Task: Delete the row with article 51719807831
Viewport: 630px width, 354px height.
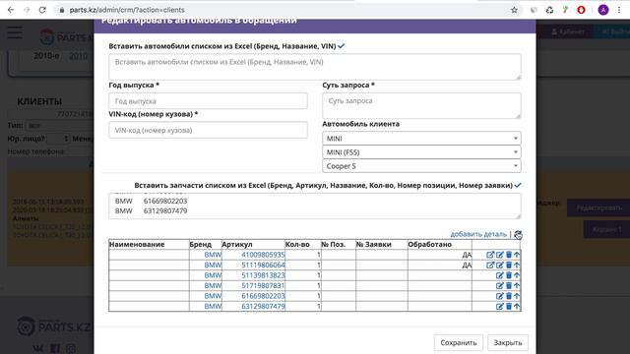Action: pos(509,286)
